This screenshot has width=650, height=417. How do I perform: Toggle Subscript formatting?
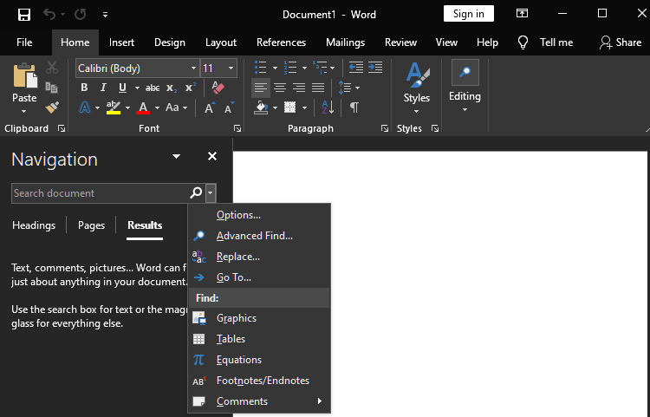(x=172, y=88)
